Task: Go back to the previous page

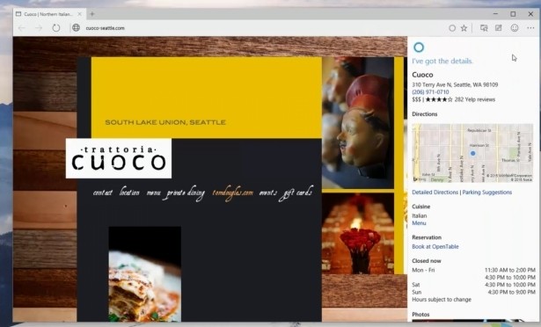Action: (x=21, y=28)
